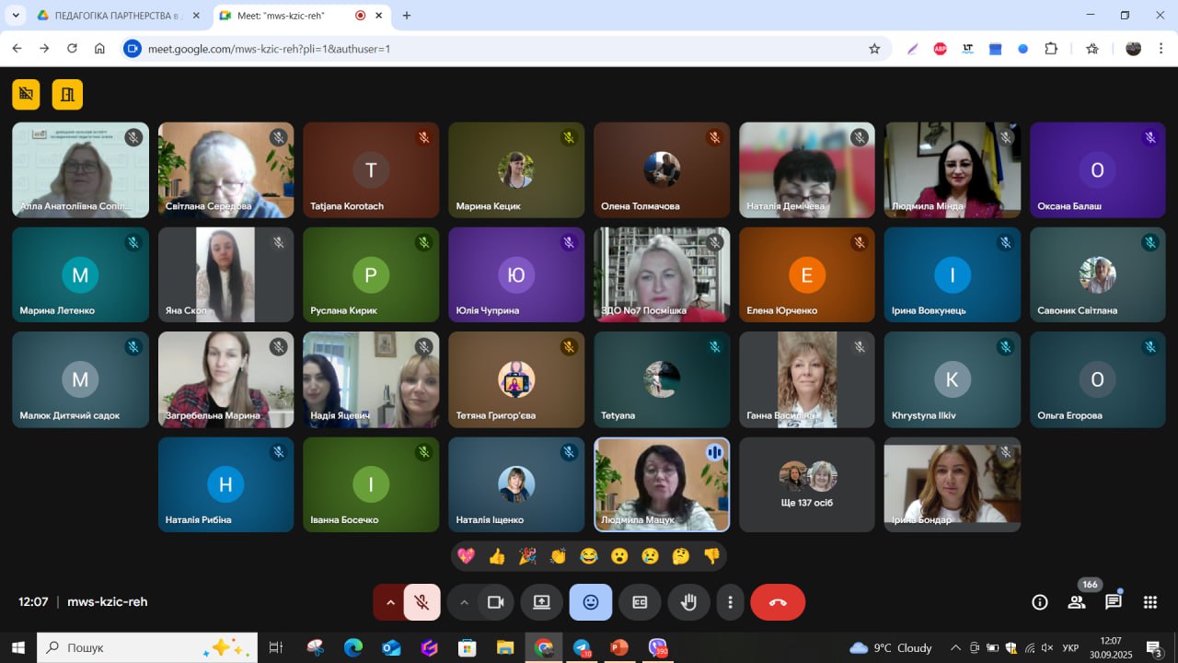
Task: Show the participants list icon
Action: point(1076,602)
